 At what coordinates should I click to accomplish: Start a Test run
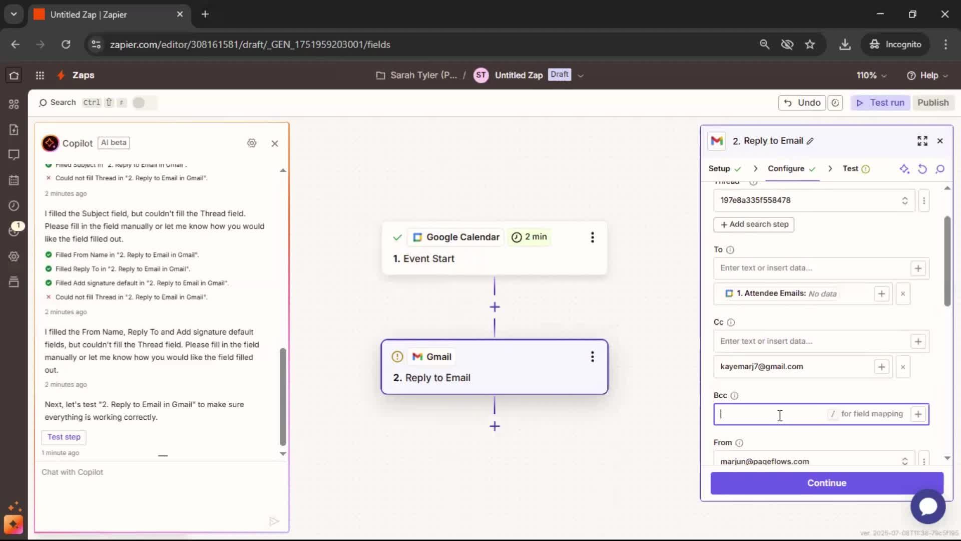pos(880,103)
